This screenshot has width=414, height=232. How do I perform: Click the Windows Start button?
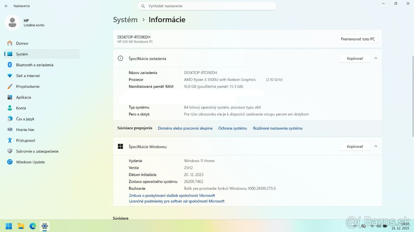tap(9, 226)
